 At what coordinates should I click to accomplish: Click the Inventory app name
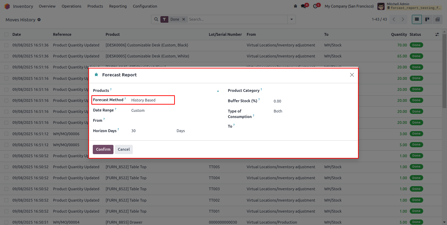23,6
